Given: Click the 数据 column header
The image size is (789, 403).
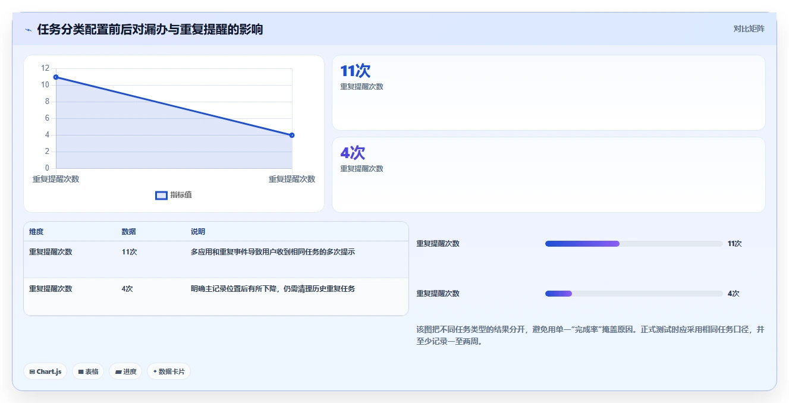Looking at the screenshot, I should (x=129, y=232).
